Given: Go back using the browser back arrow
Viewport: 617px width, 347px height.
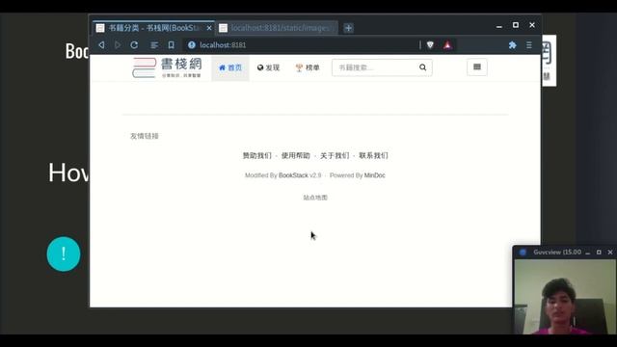Looking at the screenshot, I should click(101, 45).
